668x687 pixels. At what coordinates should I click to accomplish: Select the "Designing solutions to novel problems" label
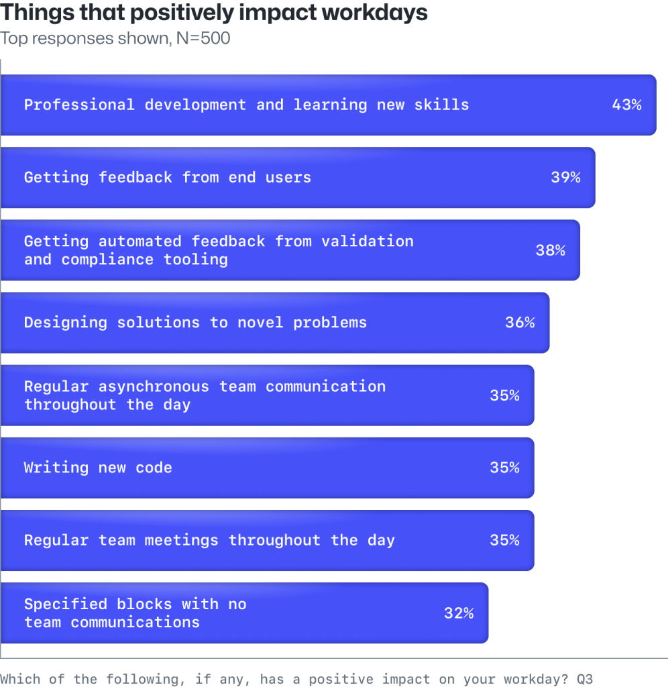coord(195,323)
